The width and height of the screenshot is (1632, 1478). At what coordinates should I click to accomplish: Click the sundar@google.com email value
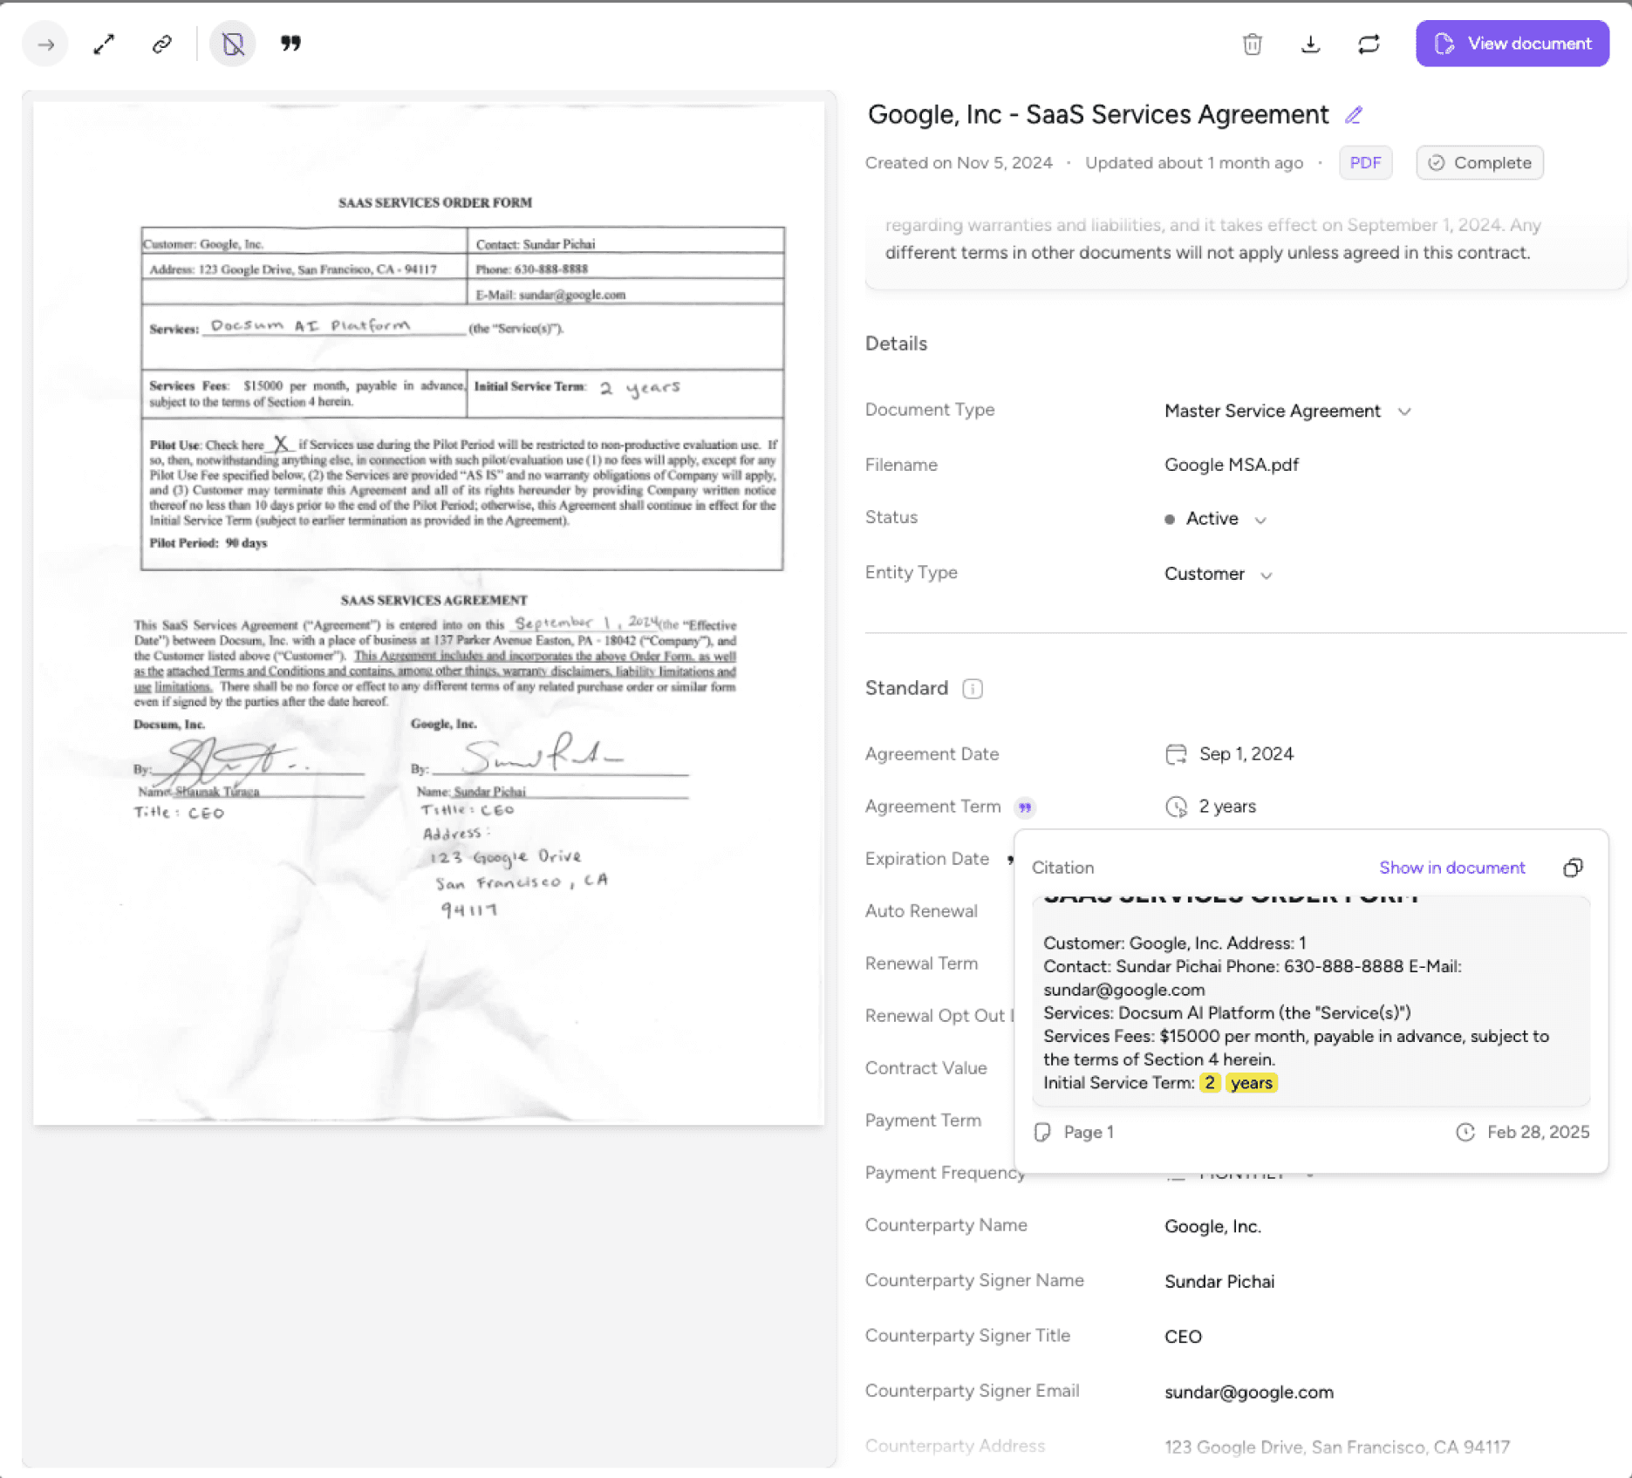pos(1248,1393)
